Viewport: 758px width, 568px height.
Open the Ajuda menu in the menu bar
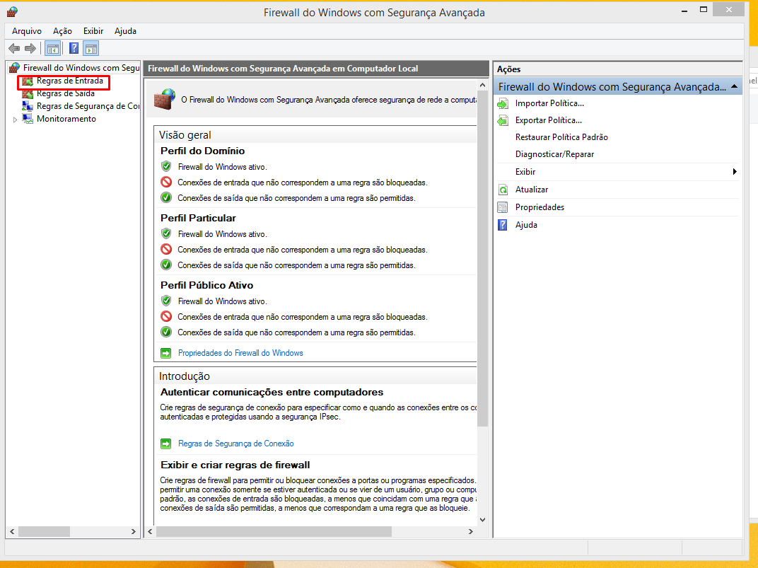125,31
